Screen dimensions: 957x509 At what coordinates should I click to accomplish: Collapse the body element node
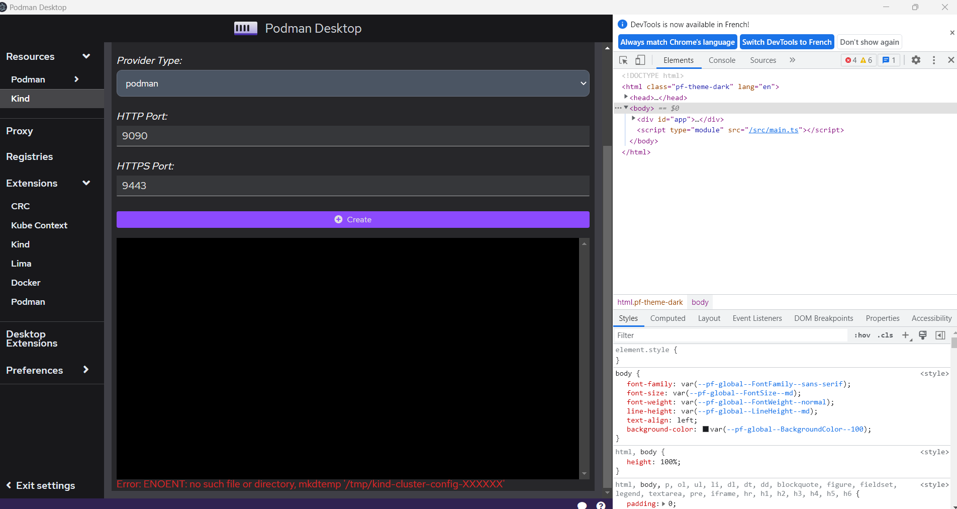[626, 108]
